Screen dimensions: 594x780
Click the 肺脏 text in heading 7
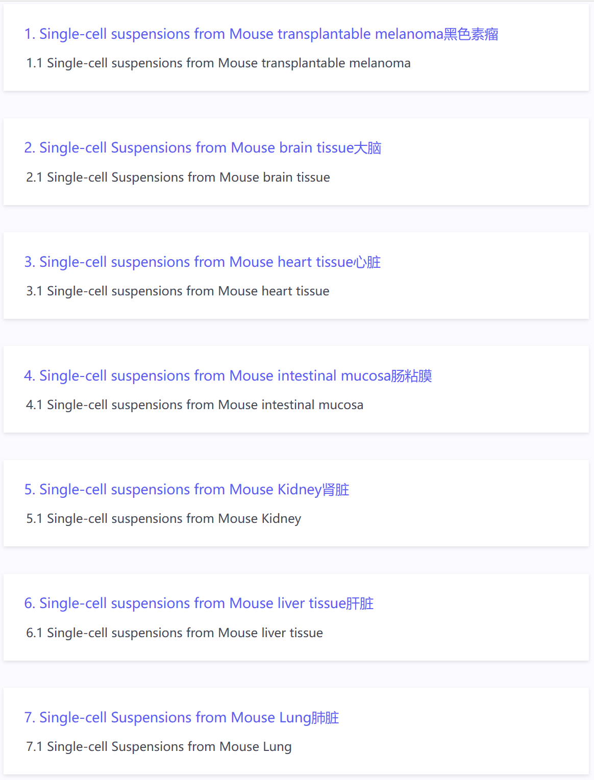[x=326, y=718]
